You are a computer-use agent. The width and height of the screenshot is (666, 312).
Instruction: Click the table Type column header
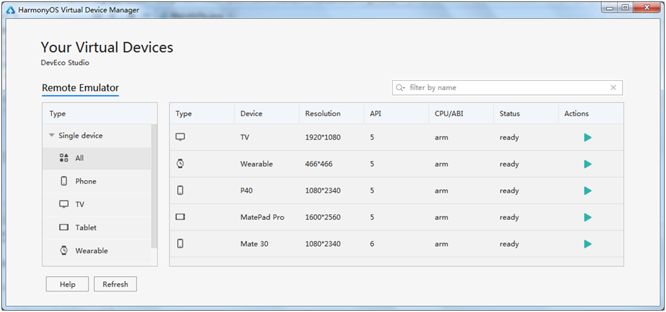coord(202,114)
